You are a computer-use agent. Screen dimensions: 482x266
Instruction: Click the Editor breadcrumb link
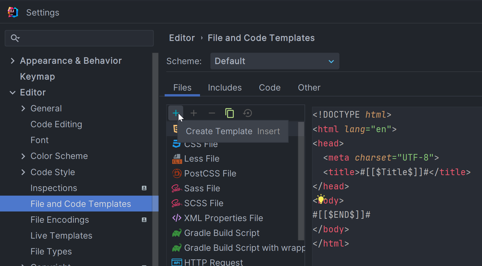[x=182, y=38]
